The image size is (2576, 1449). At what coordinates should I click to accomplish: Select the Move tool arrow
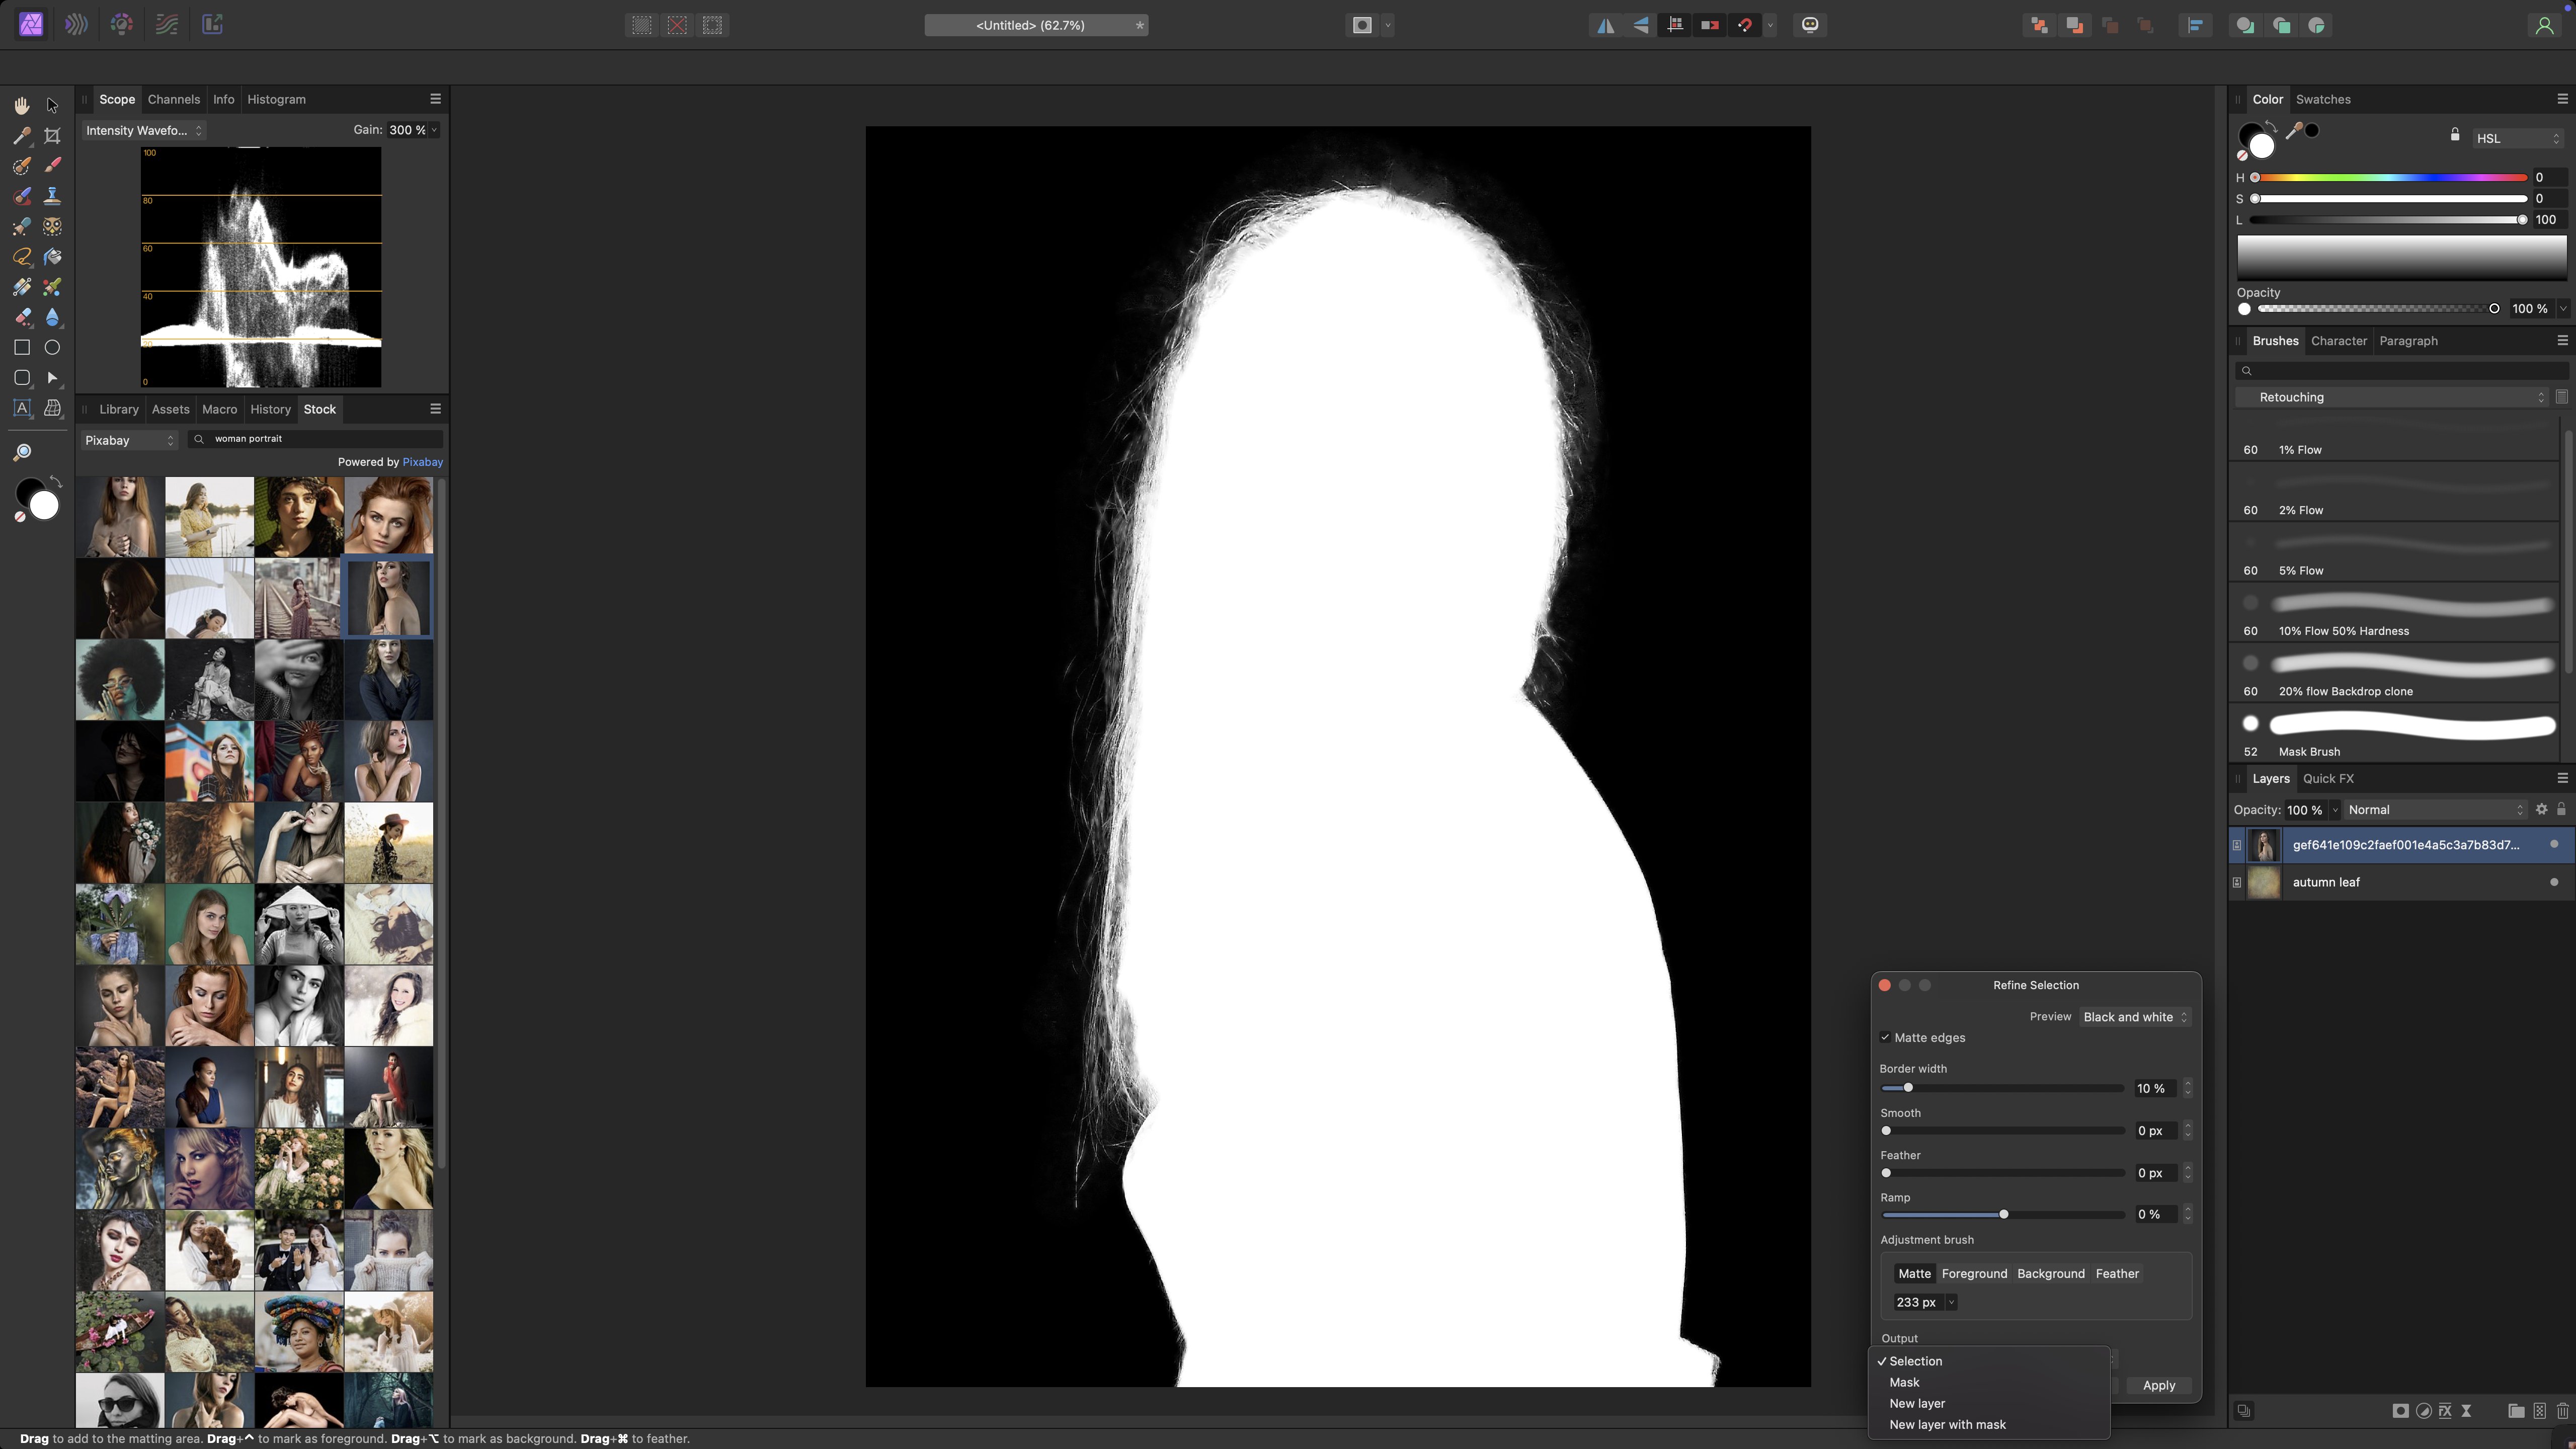point(53,105)
